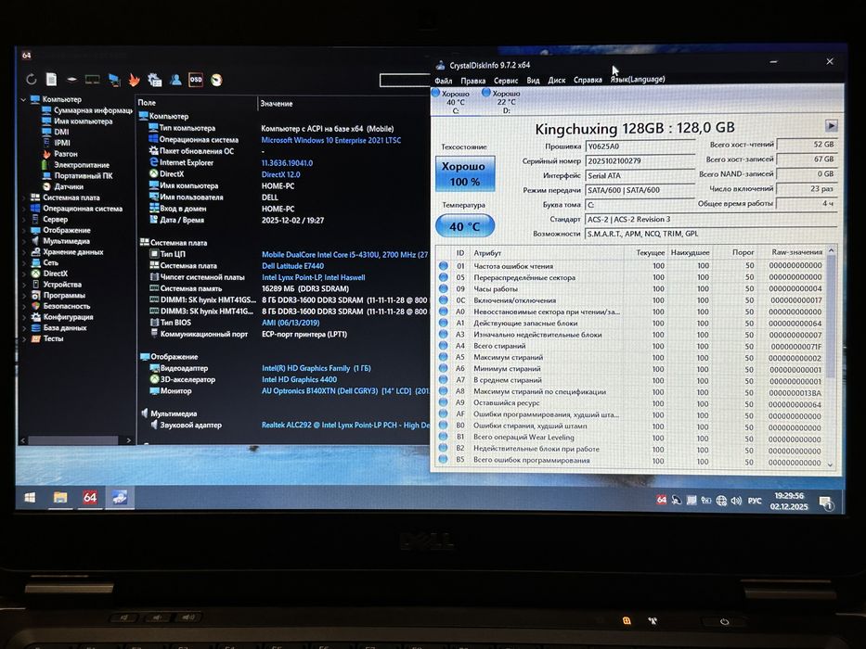This screenshot has height=649, width=866.
Task: Open File Explorer from the taskbar
Action: (x=60, y=497)
